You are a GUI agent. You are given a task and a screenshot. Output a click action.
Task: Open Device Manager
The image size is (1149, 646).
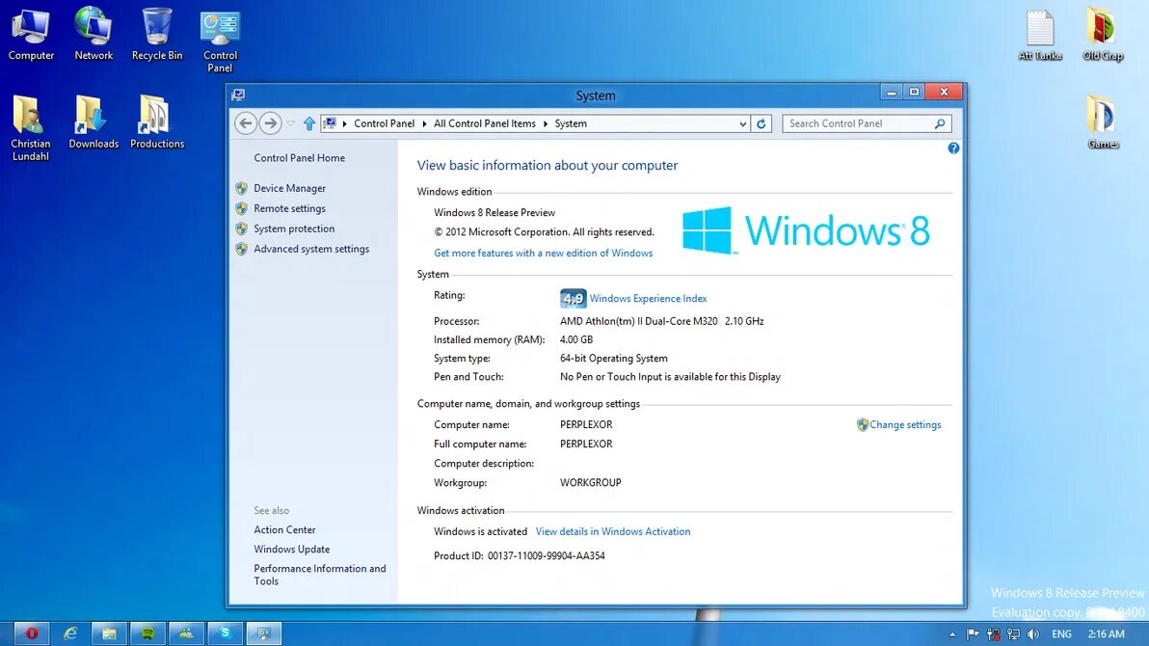click(289, 188)
